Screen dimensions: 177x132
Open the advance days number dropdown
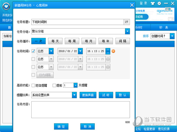[76, 85]
